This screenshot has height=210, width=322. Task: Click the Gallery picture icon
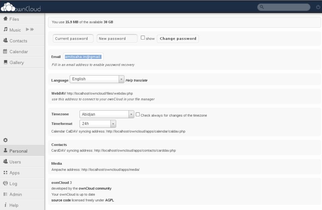6,62
